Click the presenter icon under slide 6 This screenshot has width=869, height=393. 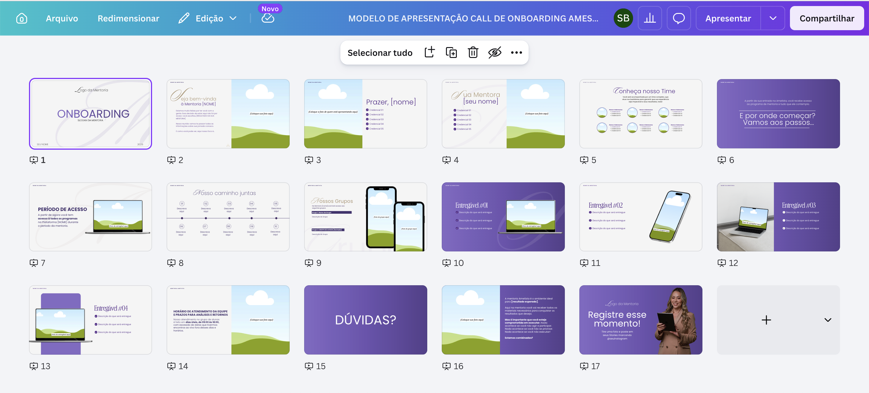(721, 160)
